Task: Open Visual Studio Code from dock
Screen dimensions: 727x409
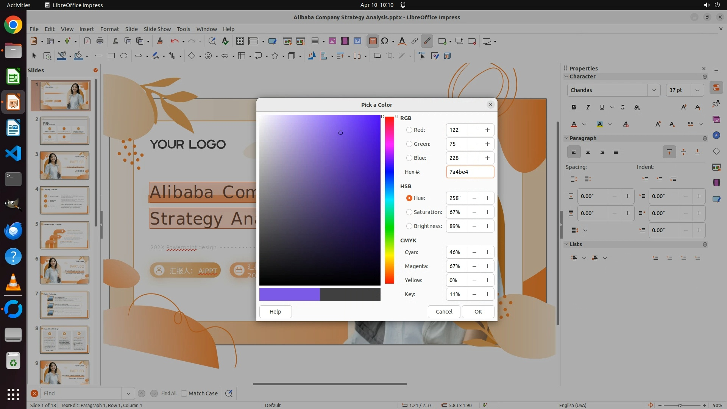Action: tap(13, 153)
